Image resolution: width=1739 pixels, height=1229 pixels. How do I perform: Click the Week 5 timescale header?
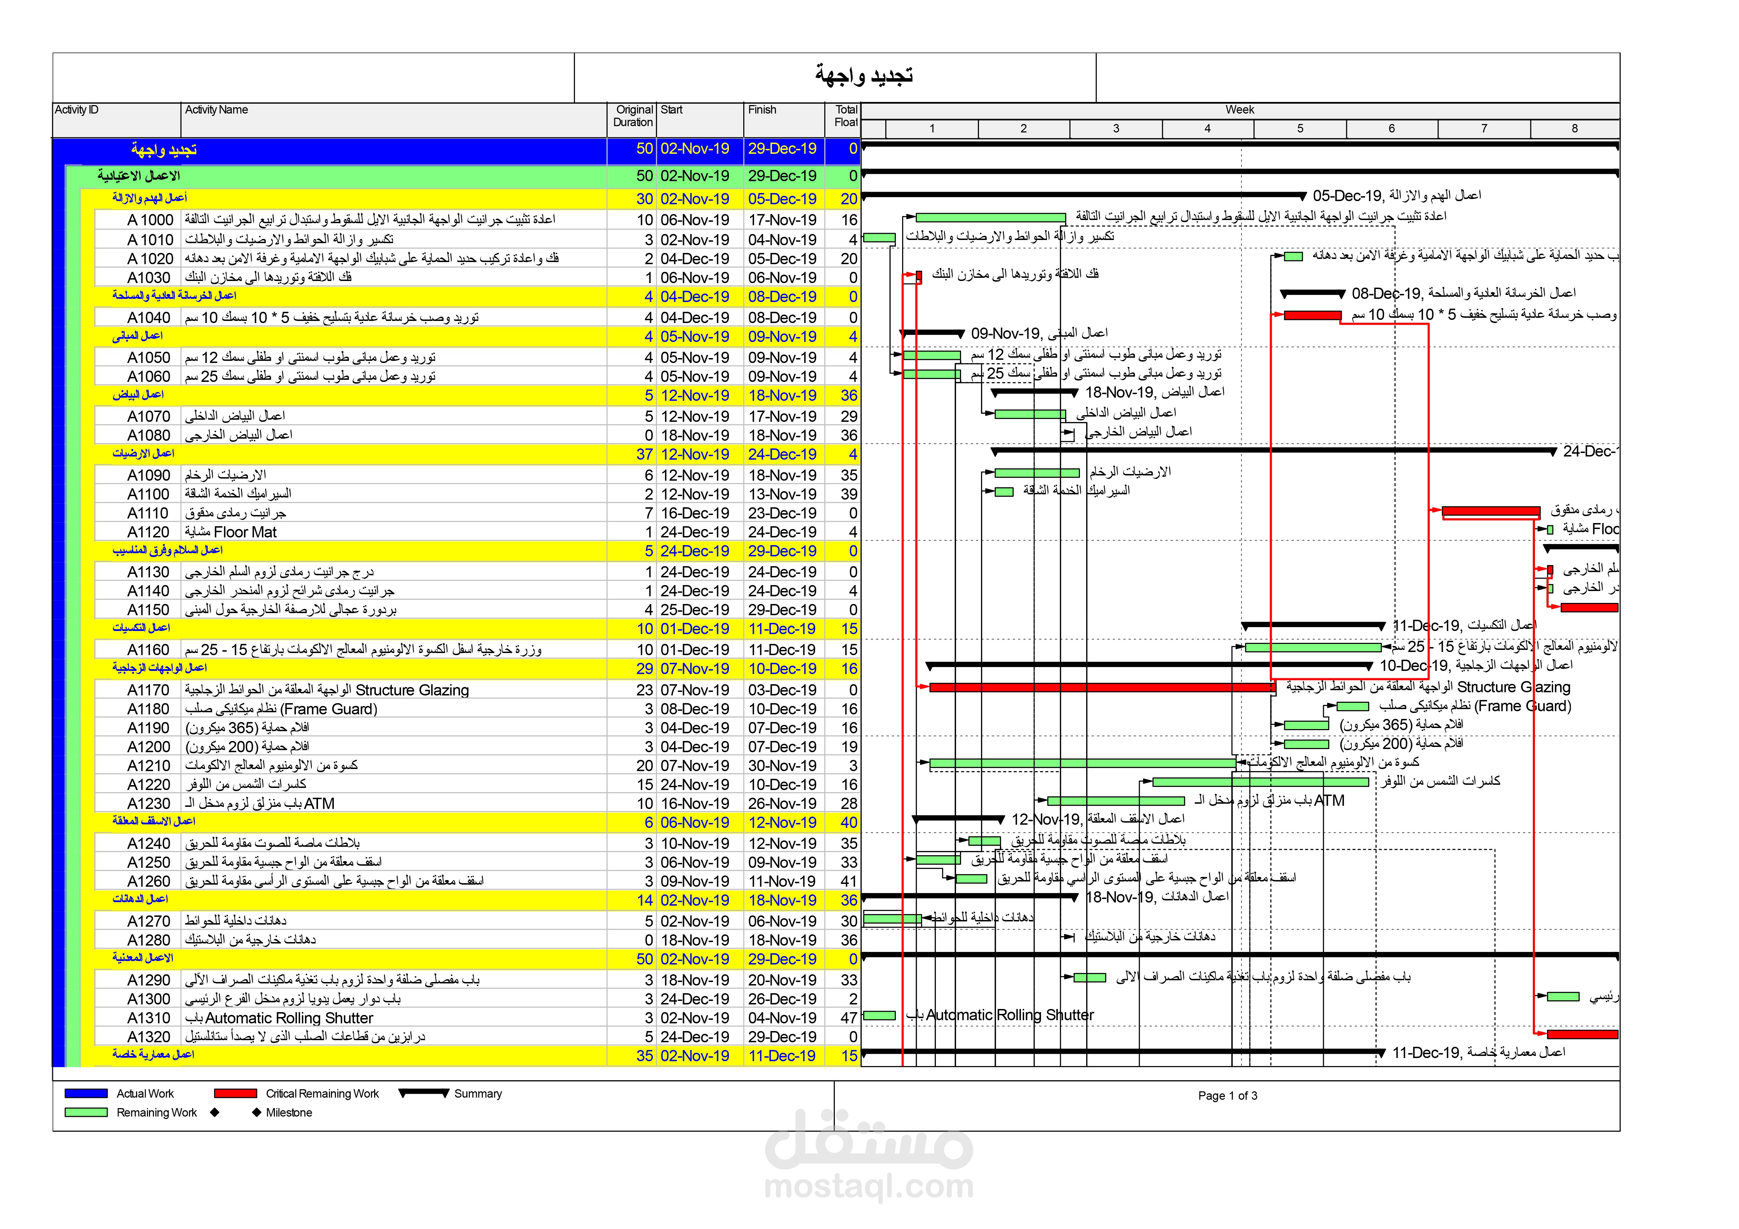(1300, 129)
